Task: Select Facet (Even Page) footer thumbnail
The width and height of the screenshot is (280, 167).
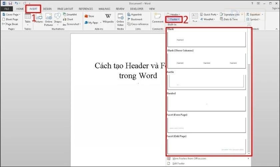Action: click(x=207, y=125)
